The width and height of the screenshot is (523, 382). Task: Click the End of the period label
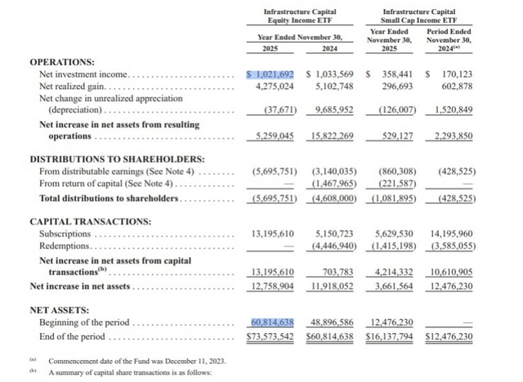pos(72,337)
